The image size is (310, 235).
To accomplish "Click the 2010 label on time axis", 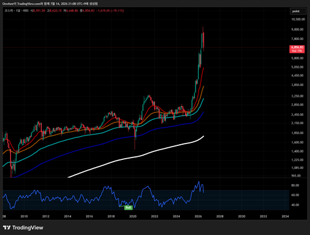I will (x=24, y=216).
